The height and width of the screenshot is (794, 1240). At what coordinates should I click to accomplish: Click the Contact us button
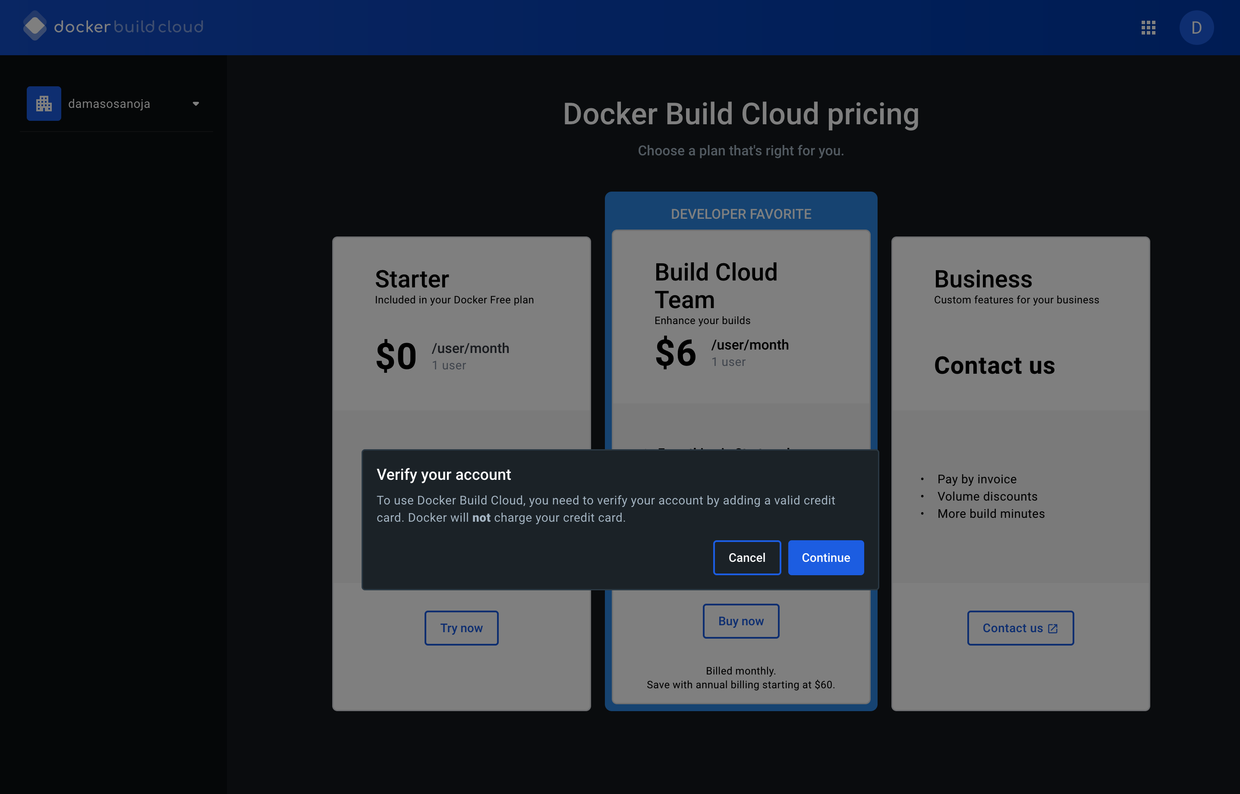click(x=1012, y=628)
